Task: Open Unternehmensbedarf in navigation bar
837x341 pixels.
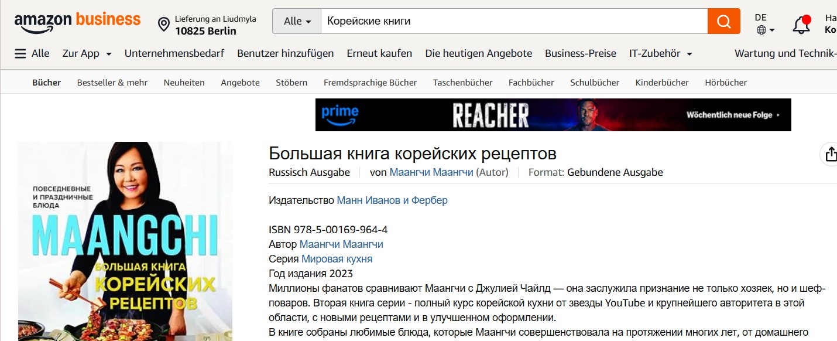Action: tap(174, 53)
